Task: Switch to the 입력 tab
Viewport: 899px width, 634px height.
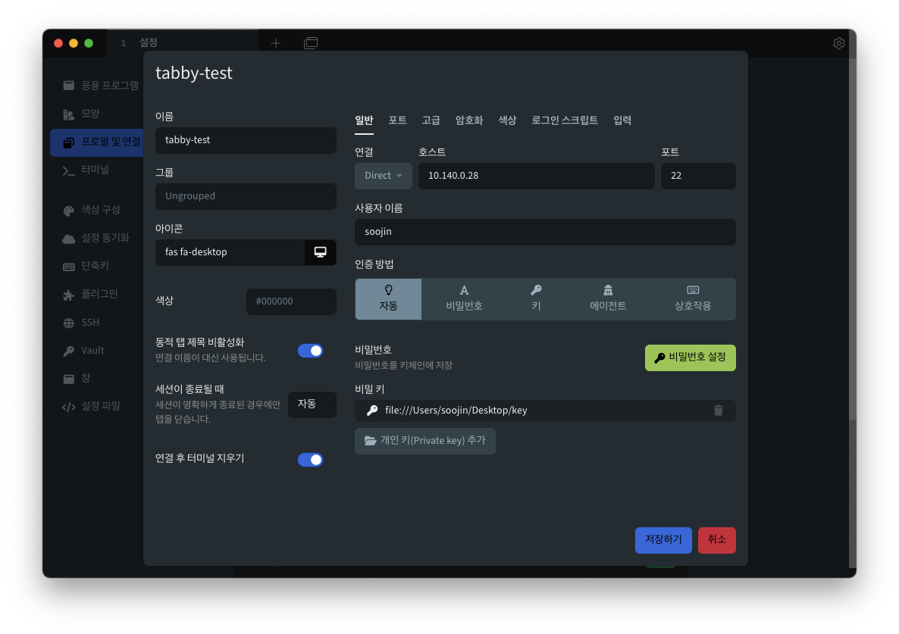Action: [x=622, y=120]
